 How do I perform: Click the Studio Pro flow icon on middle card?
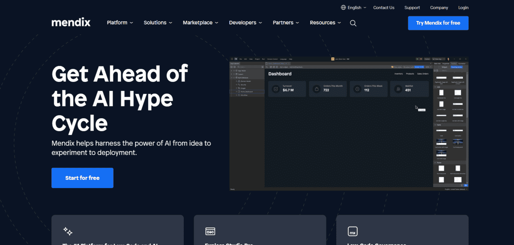[x=210, y=231]
